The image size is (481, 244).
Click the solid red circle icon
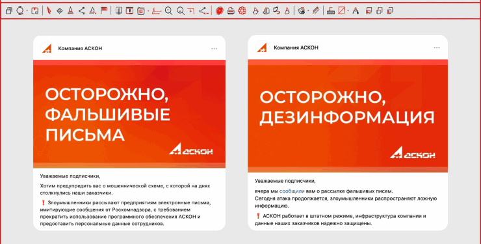pos(219,11)
